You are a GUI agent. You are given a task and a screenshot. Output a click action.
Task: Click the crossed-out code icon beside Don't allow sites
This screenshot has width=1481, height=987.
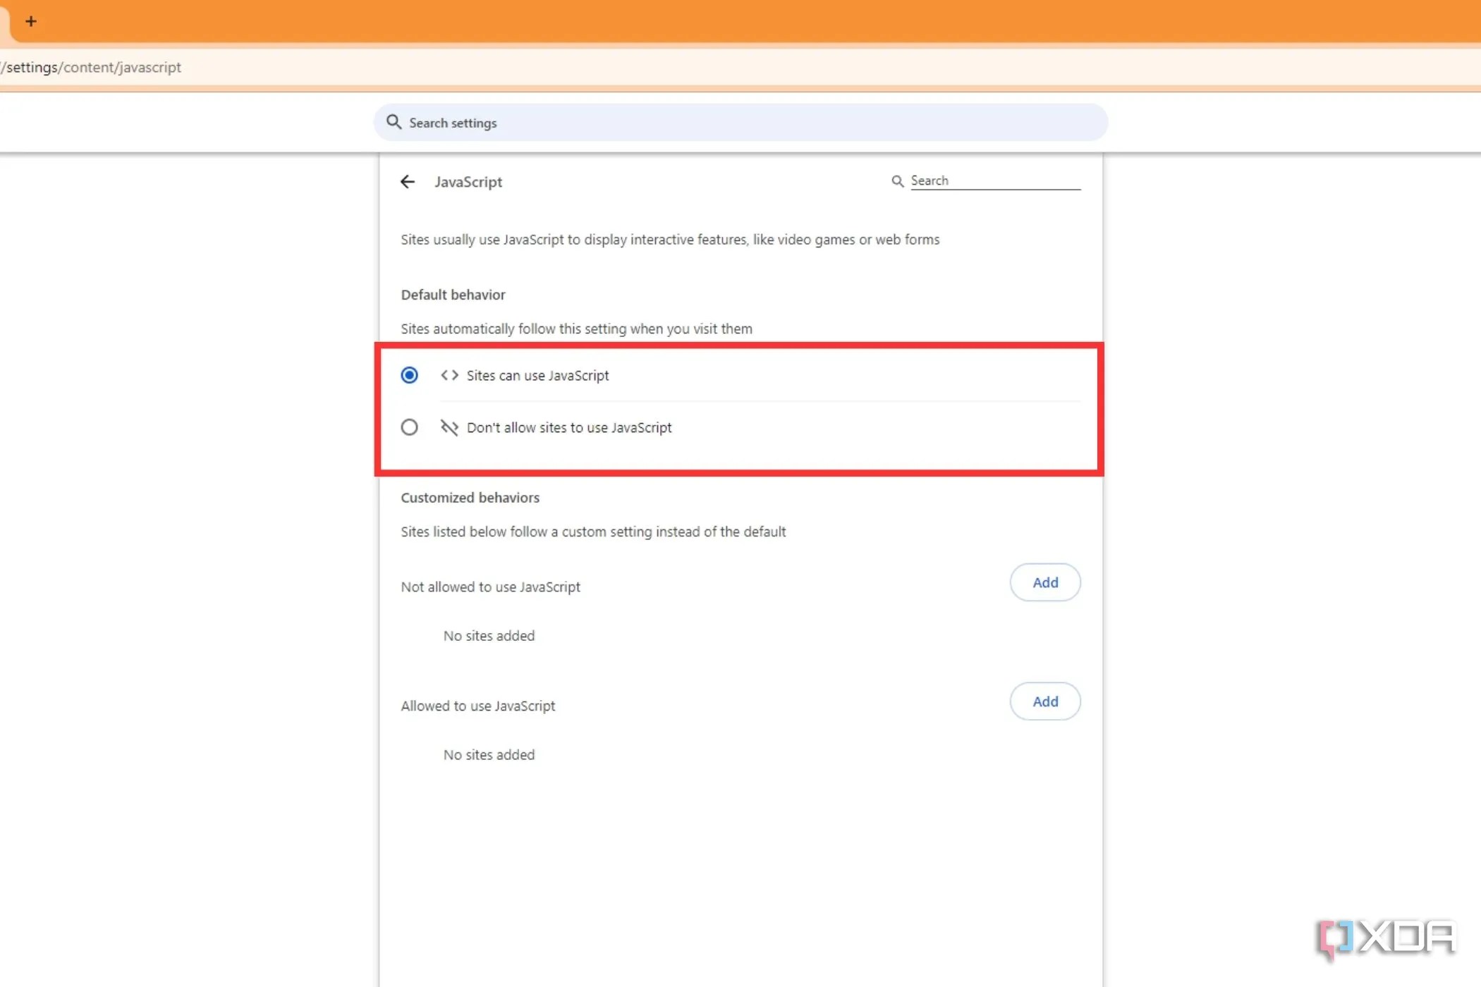click(449, 427)
